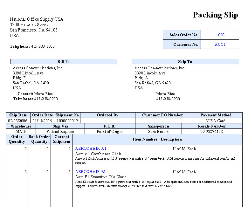Click the Packing Slip title
The height and width of the screenshot is (207, 248).
click(x=215, y=15)
